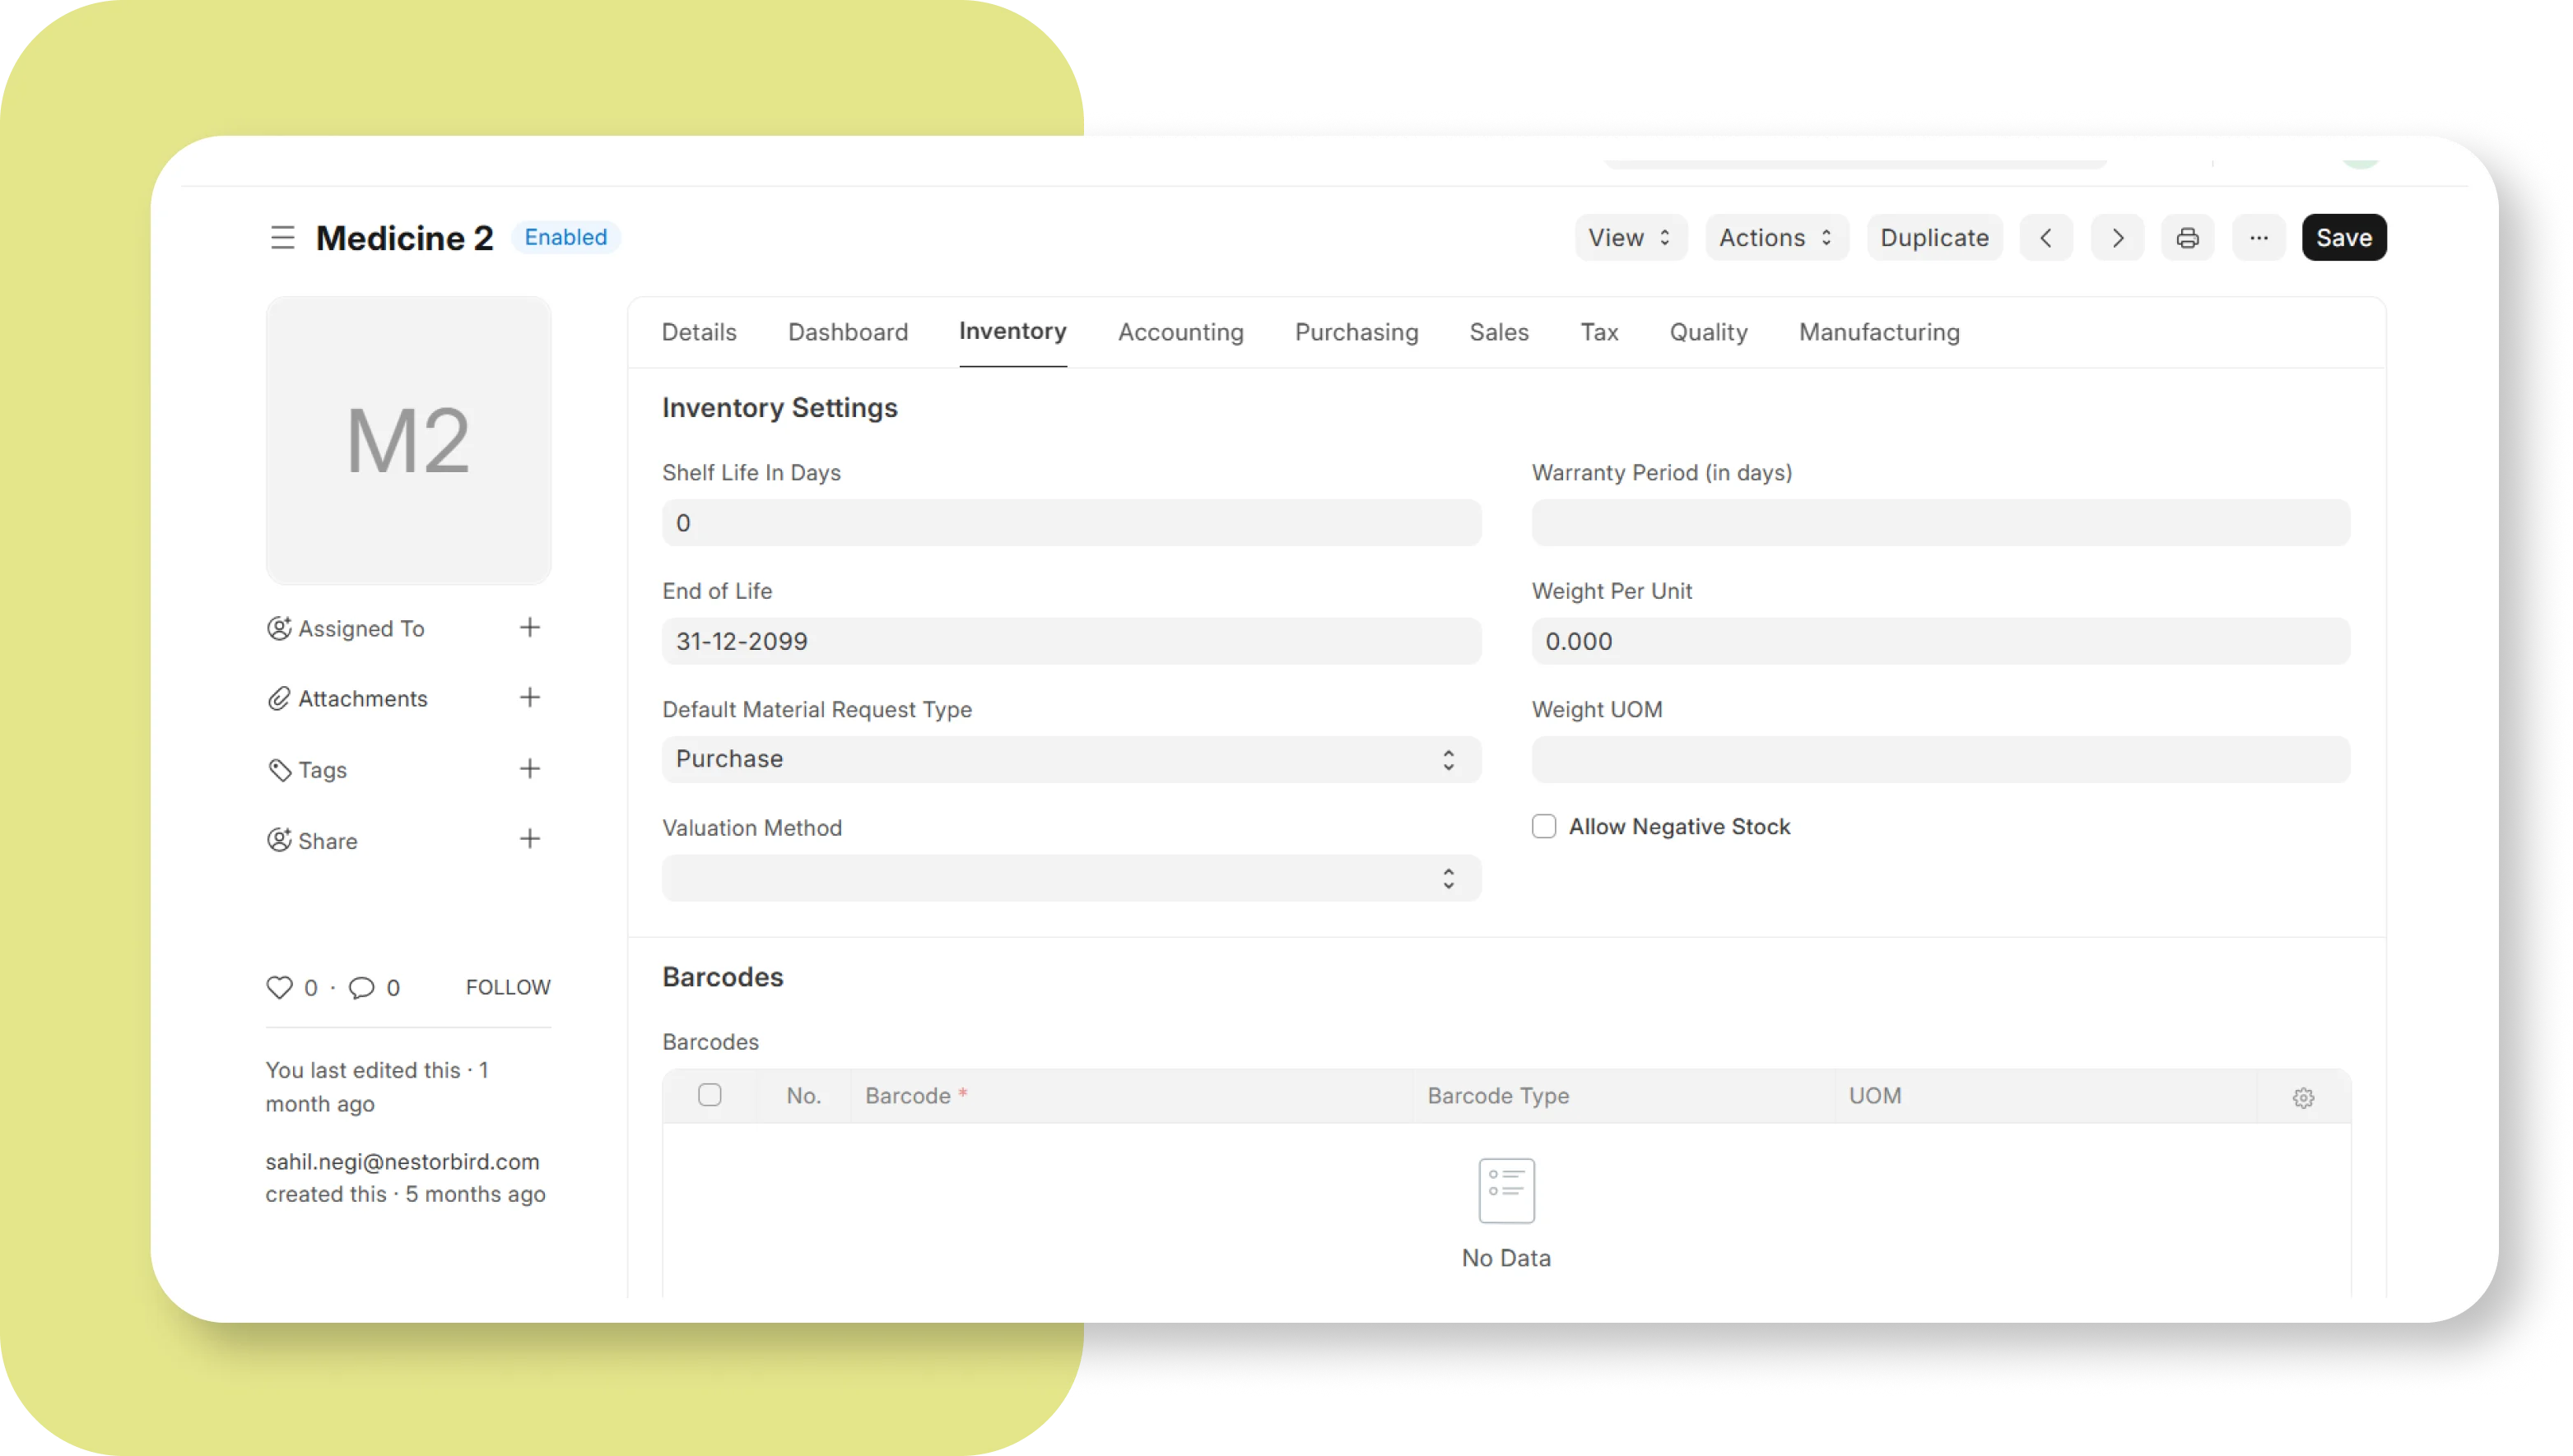The height and width of the screenshot is (1456, 2573).
Task: Click the Shelf Life In Days field
Action: (1070, 523)
